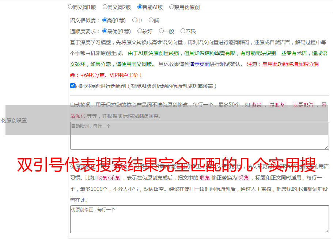The image size is (333, 240).
Task: Click the 股票配资 example tag
Action: click(303, 105)
